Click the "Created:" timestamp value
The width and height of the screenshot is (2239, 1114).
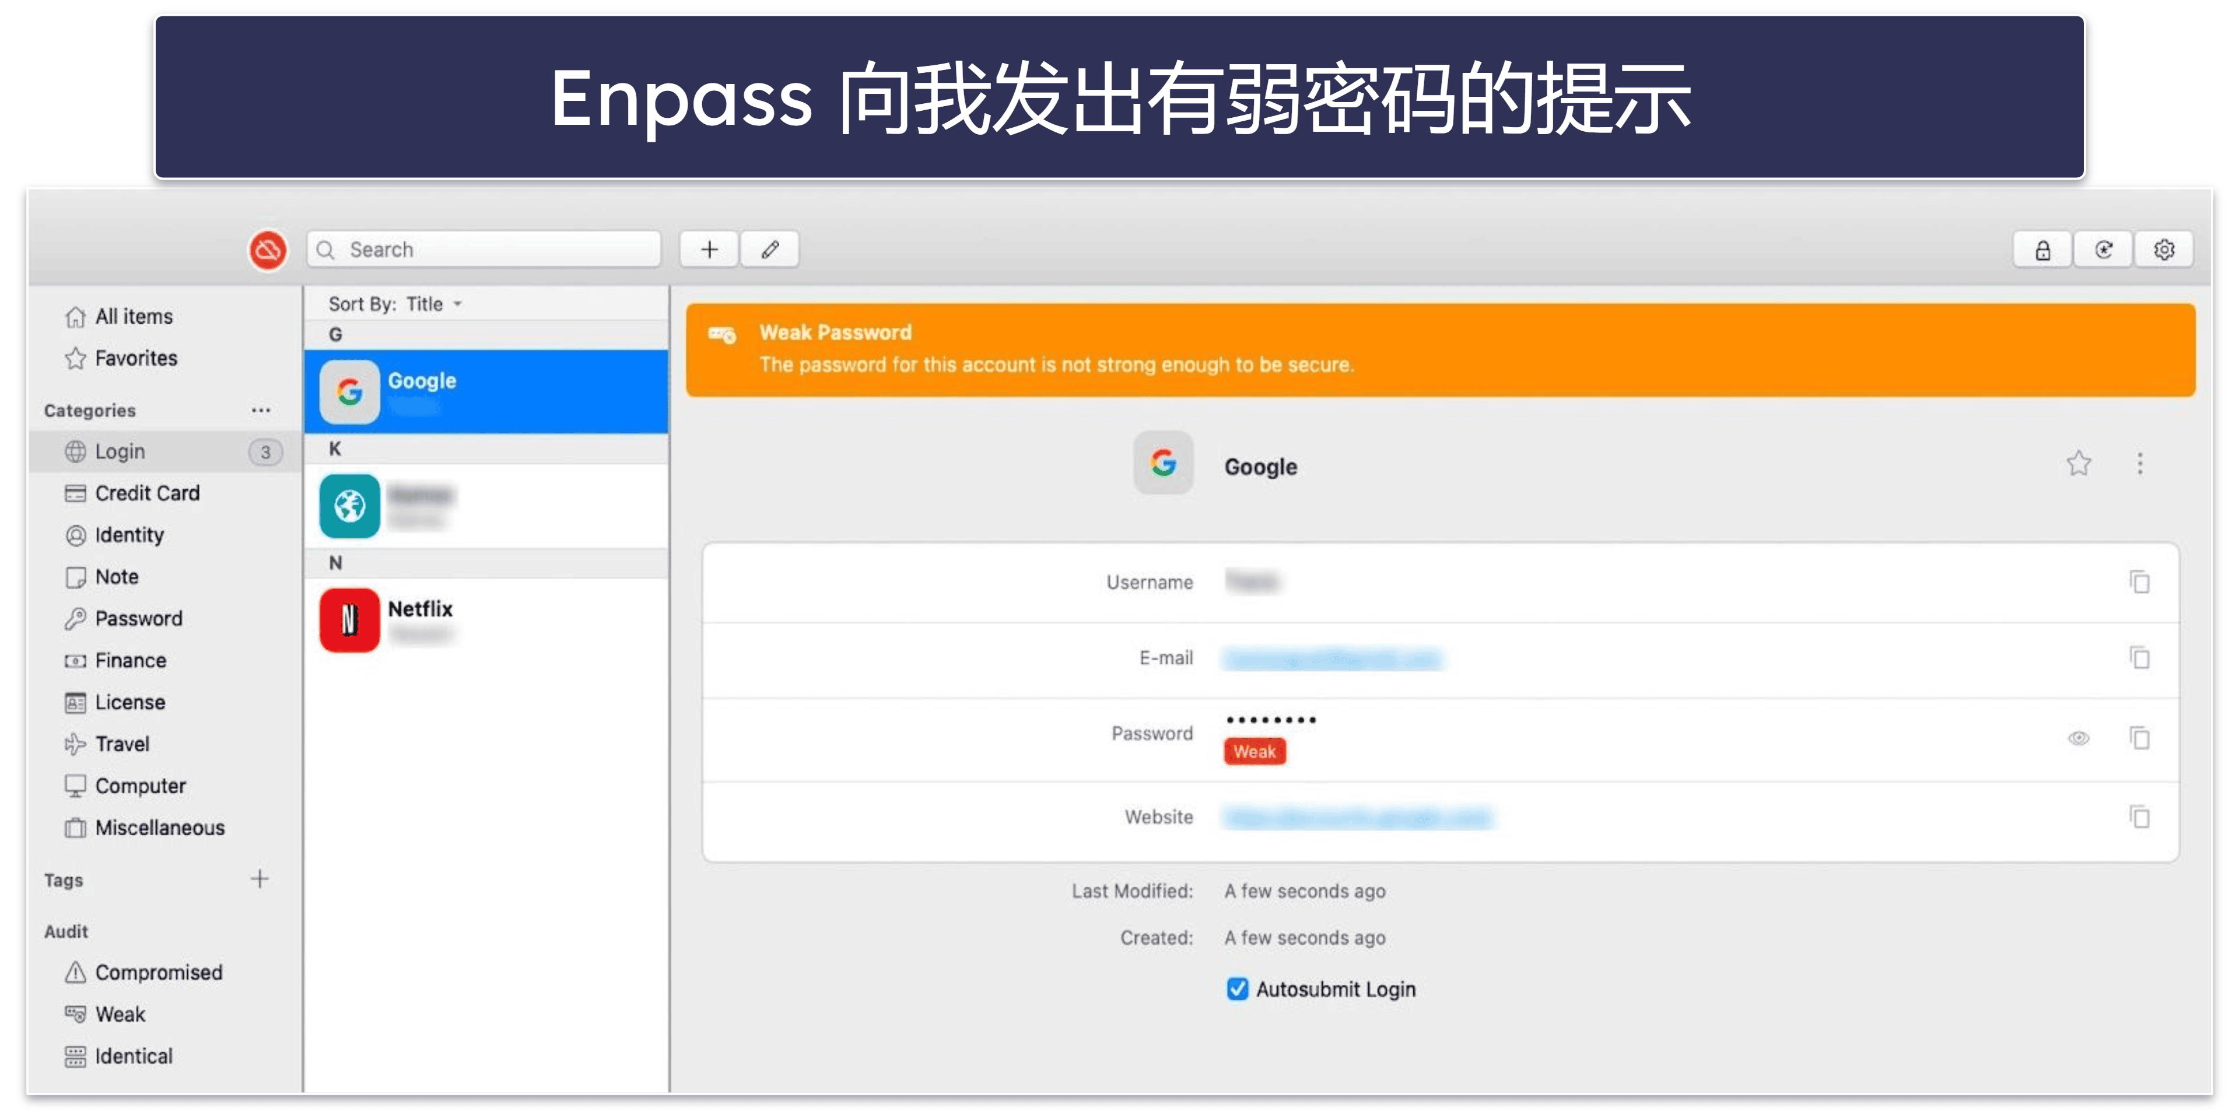tap(1305, 938)
